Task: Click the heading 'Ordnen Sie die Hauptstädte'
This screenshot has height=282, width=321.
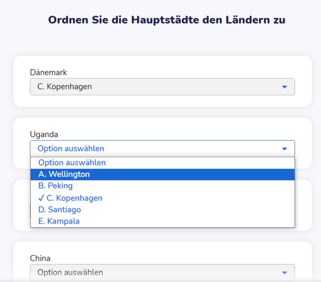Action: [x=166, y=20]
